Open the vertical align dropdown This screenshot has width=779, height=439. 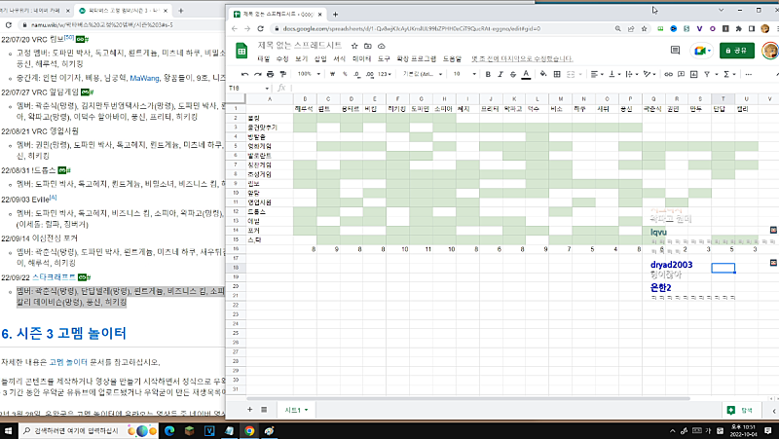pyautogui.click(x=613, y=74)
